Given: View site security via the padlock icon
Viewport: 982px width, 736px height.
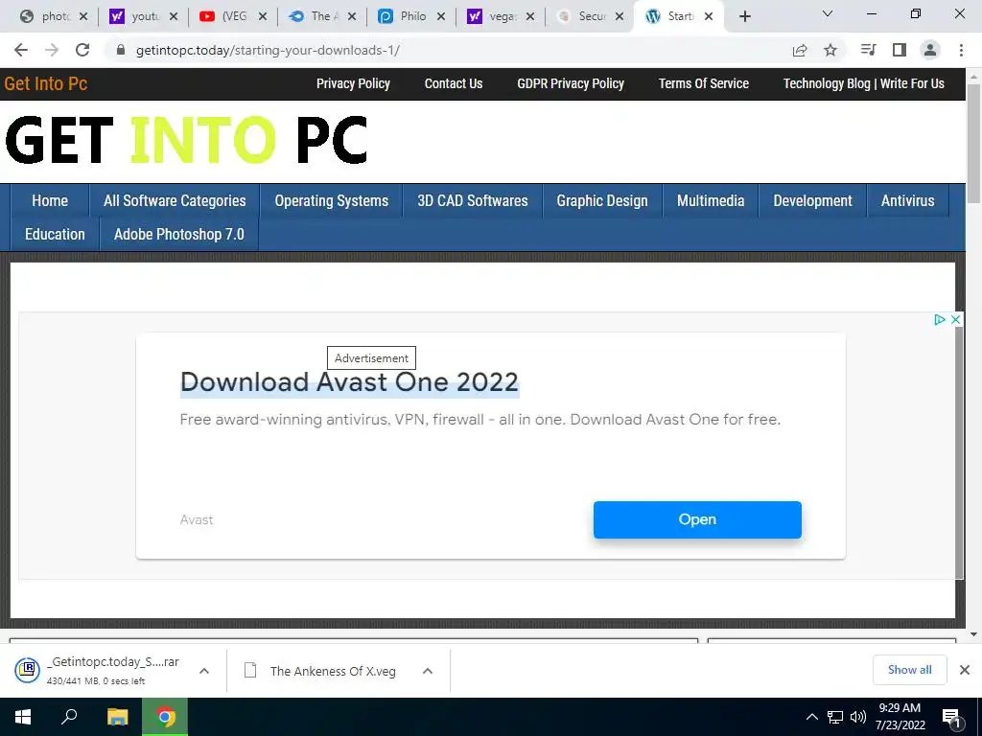Looking at the screenshot, I should pos(121,50).
